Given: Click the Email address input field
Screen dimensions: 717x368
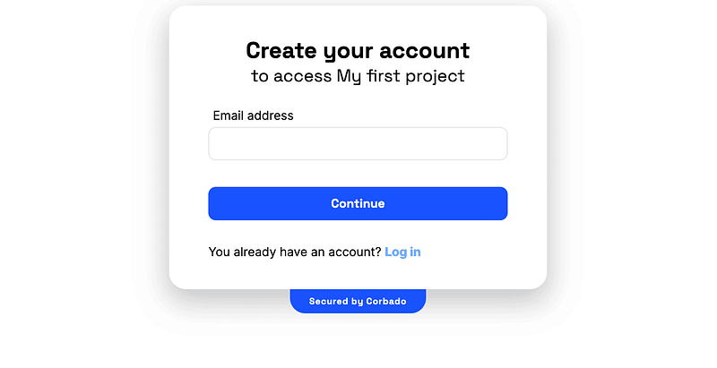Looking at the screenshot, I should 358,143.
